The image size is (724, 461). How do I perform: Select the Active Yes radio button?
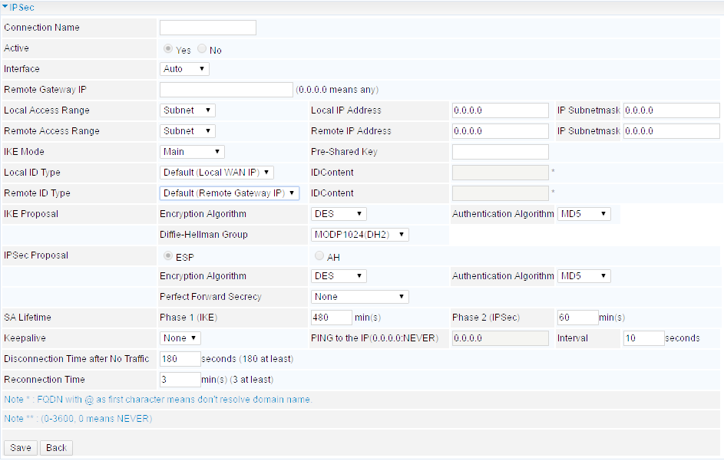[x=168, y=48]
